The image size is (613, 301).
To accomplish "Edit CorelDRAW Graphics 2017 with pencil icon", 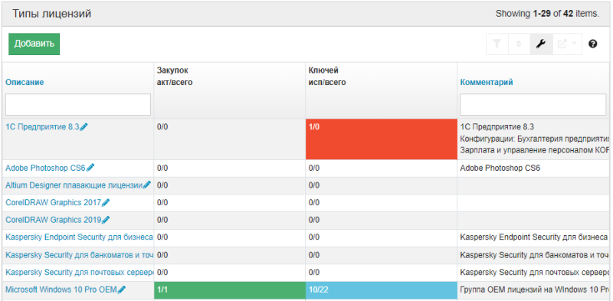I will [106, 202].
